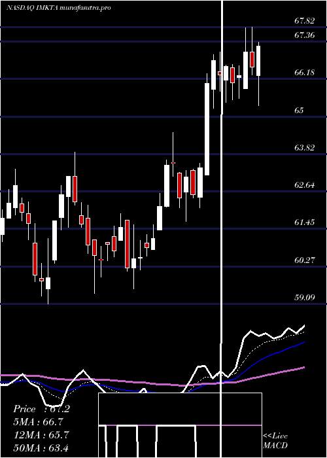Click the NASDAQ IMKTA munafasutra.pro title

pos(58,8)
